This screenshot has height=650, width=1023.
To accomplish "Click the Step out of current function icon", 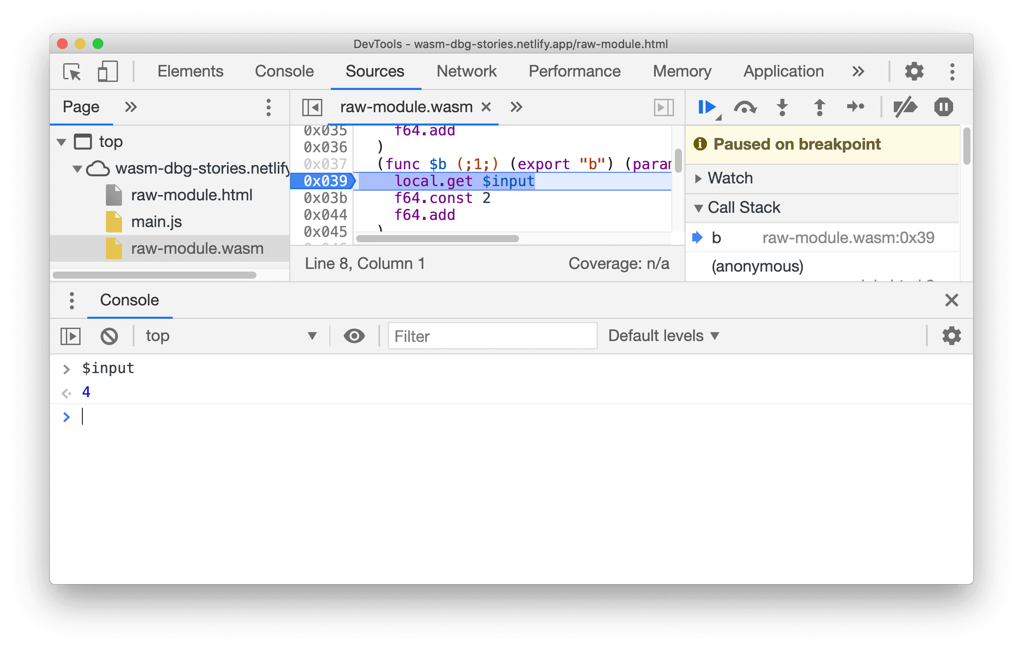I will pos(819,107).
